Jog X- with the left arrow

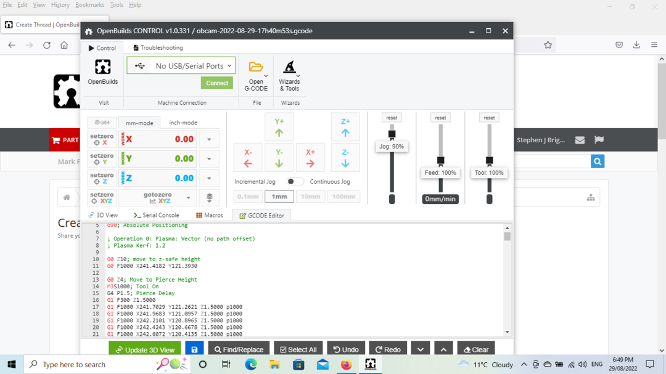[248, 158]
